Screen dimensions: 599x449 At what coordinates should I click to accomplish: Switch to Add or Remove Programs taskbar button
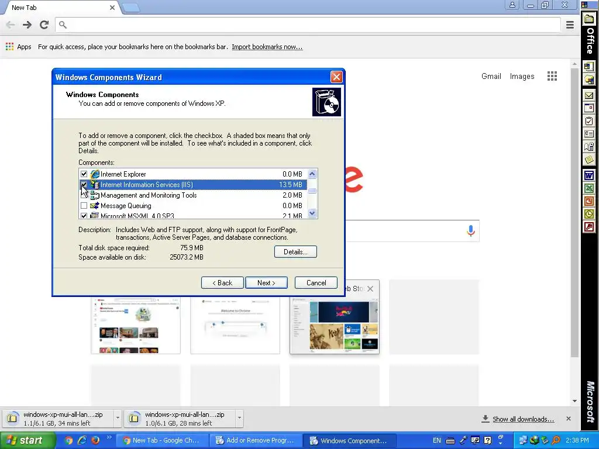click(256, 440)
